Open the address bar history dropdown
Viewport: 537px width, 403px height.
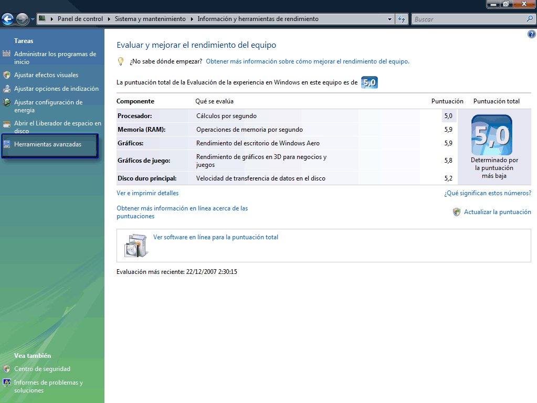pos(389,19)
